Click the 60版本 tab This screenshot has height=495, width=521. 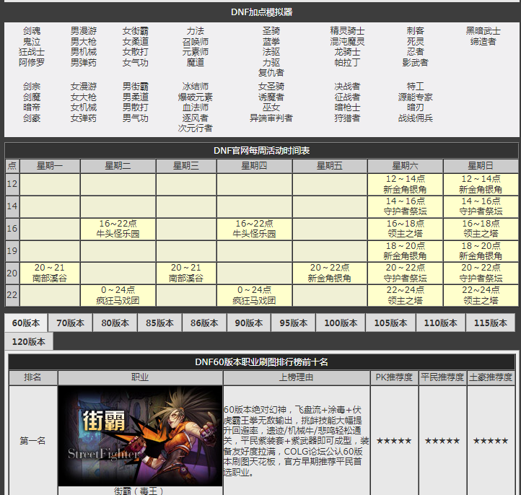click(26, 323)
